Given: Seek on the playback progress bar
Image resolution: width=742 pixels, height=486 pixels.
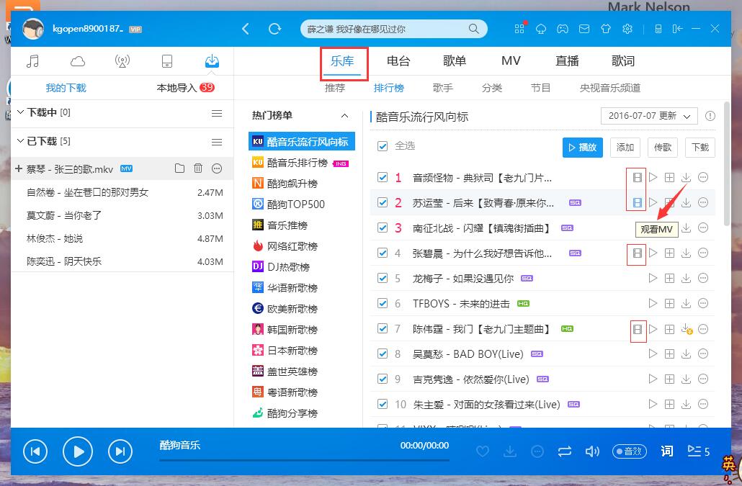Looking at the screenshot, I should 304,459.
